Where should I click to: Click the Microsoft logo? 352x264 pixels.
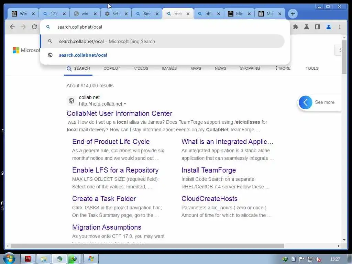coord(26,50)
